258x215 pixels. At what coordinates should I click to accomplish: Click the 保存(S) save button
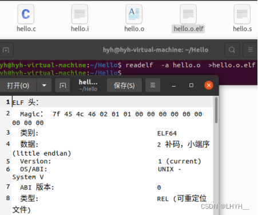(124, 86)
